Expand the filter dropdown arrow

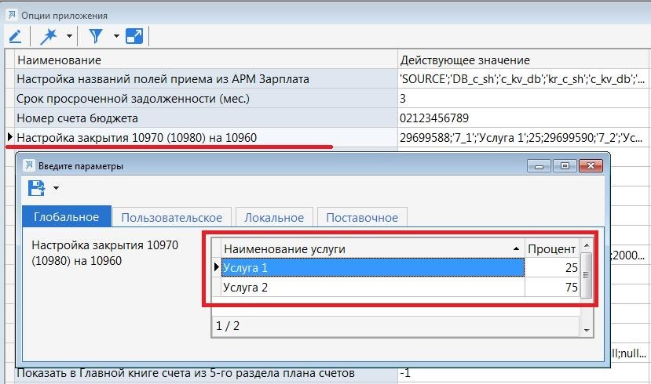coord(116,37)
